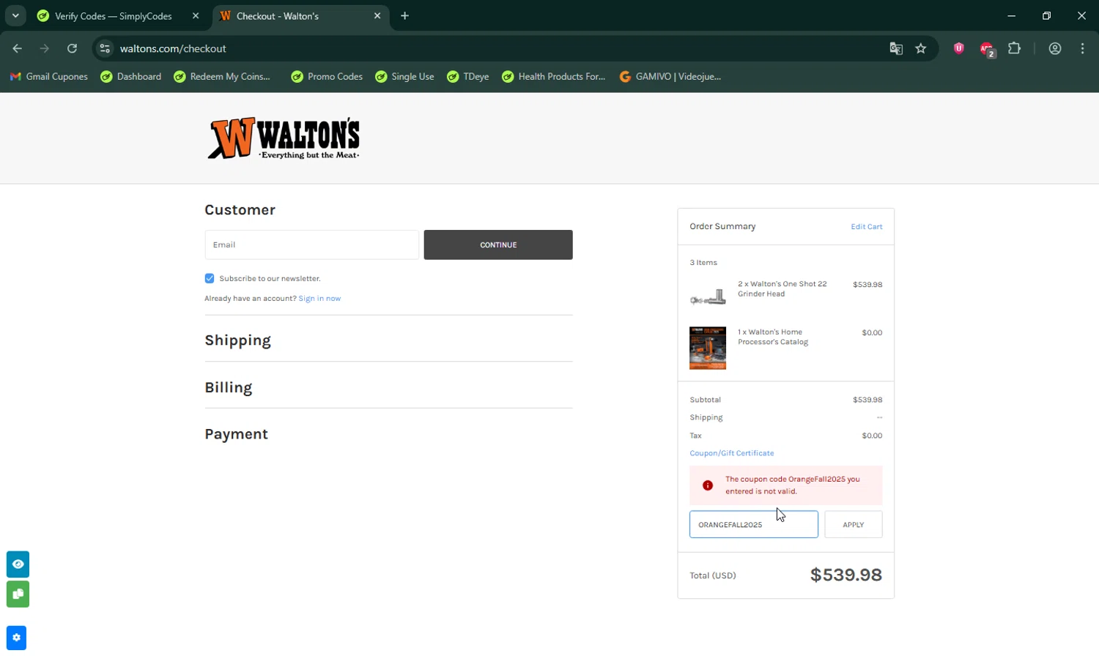Click the Walton's logo
Screen dimensions: 1099x656
click(284, 138)
